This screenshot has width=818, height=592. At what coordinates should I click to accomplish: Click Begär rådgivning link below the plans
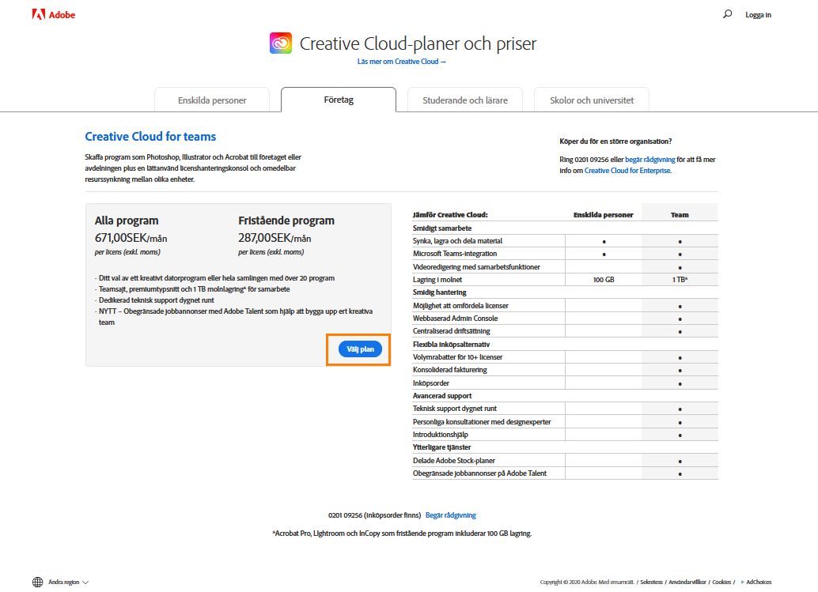coord(451,515)
